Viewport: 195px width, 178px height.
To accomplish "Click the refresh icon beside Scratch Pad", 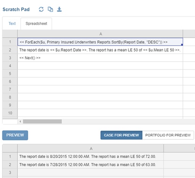I will [x=41, y=9].
